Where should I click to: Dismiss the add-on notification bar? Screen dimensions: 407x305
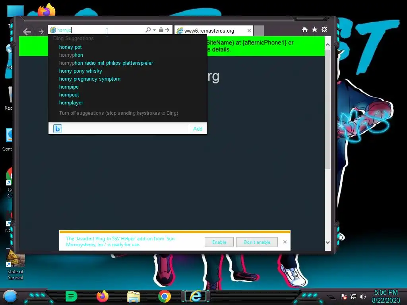coord(285,242)
